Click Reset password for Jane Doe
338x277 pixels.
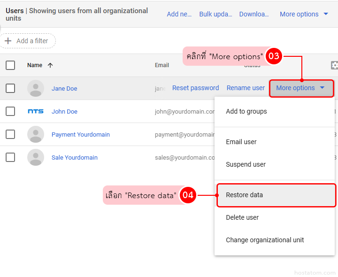[195, 88]
